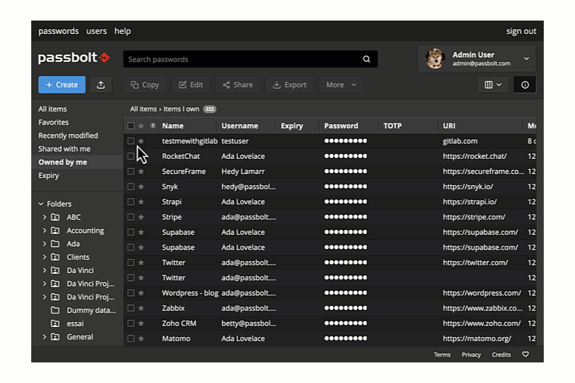The height and width of the screenshot is (383, 575).
Task: Favorite the Matomo row star
Action: pyautogui.click(x=141, y=338)
